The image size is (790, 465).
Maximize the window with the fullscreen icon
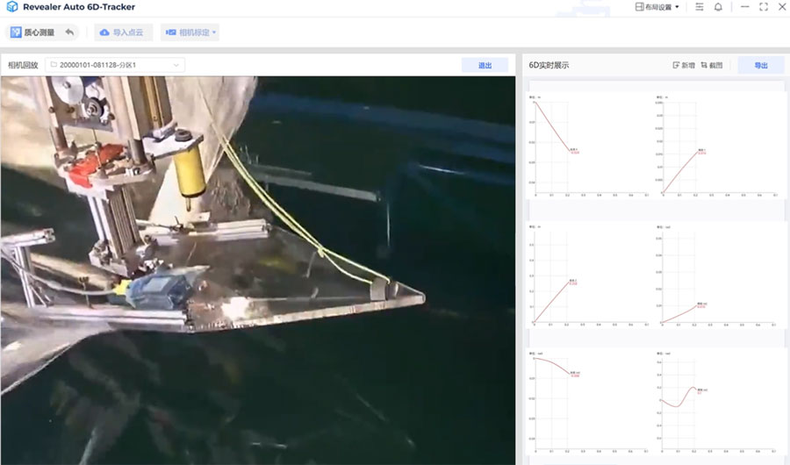pyautogui.click(x=764, y=7)
